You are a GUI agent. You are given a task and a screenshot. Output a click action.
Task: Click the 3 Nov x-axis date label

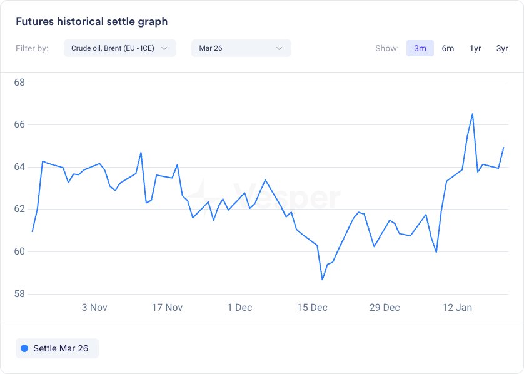(94, 308)
